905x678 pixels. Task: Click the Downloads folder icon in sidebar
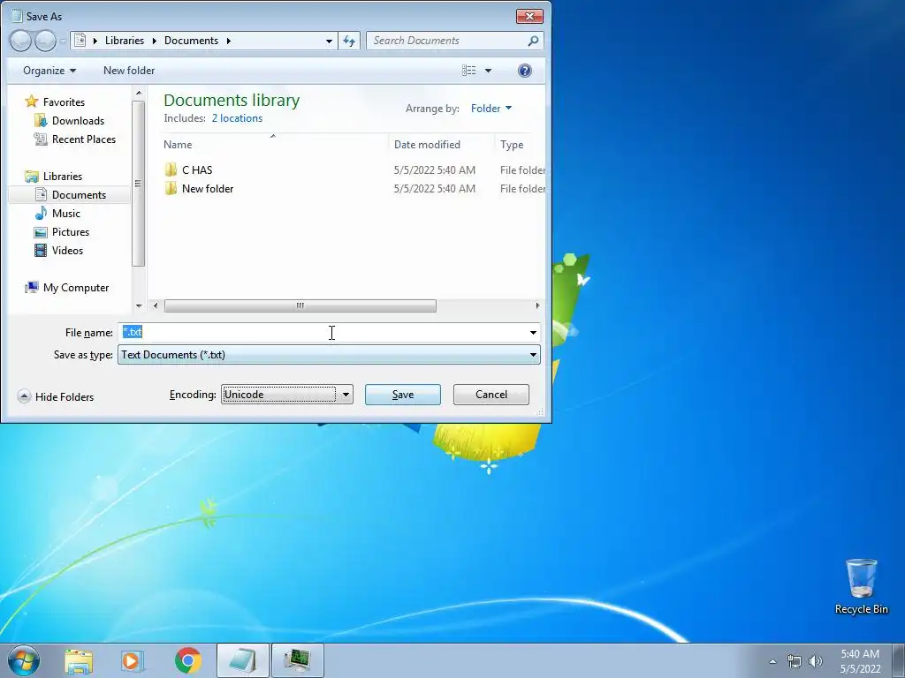click(x=41, y=120)
